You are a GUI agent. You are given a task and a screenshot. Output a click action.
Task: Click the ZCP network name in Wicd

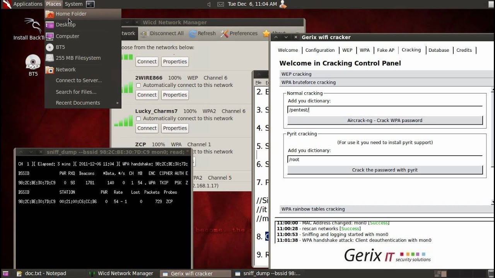click(140, 144)
